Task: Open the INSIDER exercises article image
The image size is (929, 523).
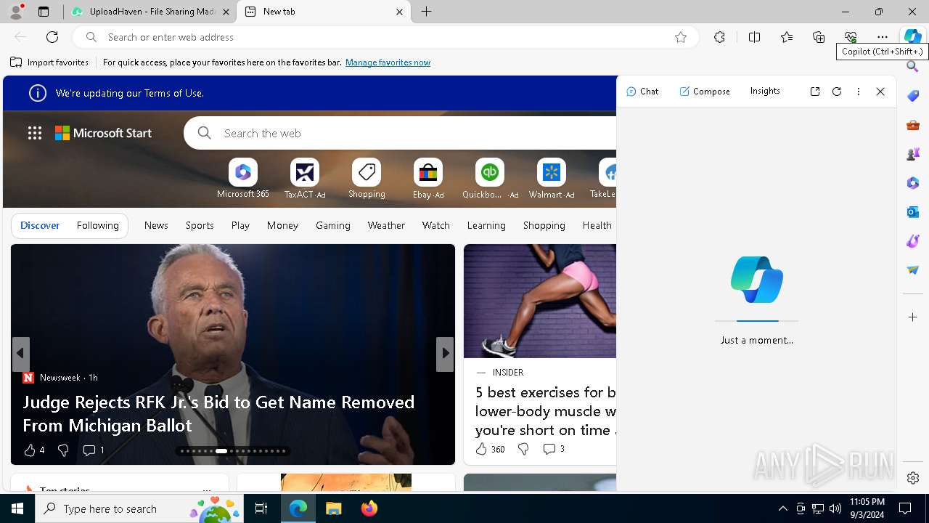Action: 540,301
